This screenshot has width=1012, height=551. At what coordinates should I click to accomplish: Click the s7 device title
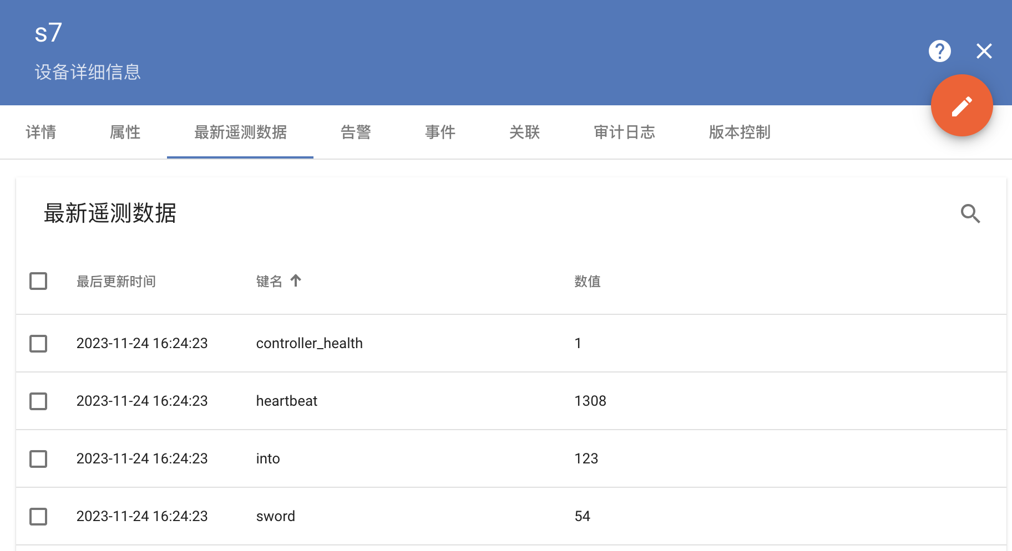click(x=48, y=33)
